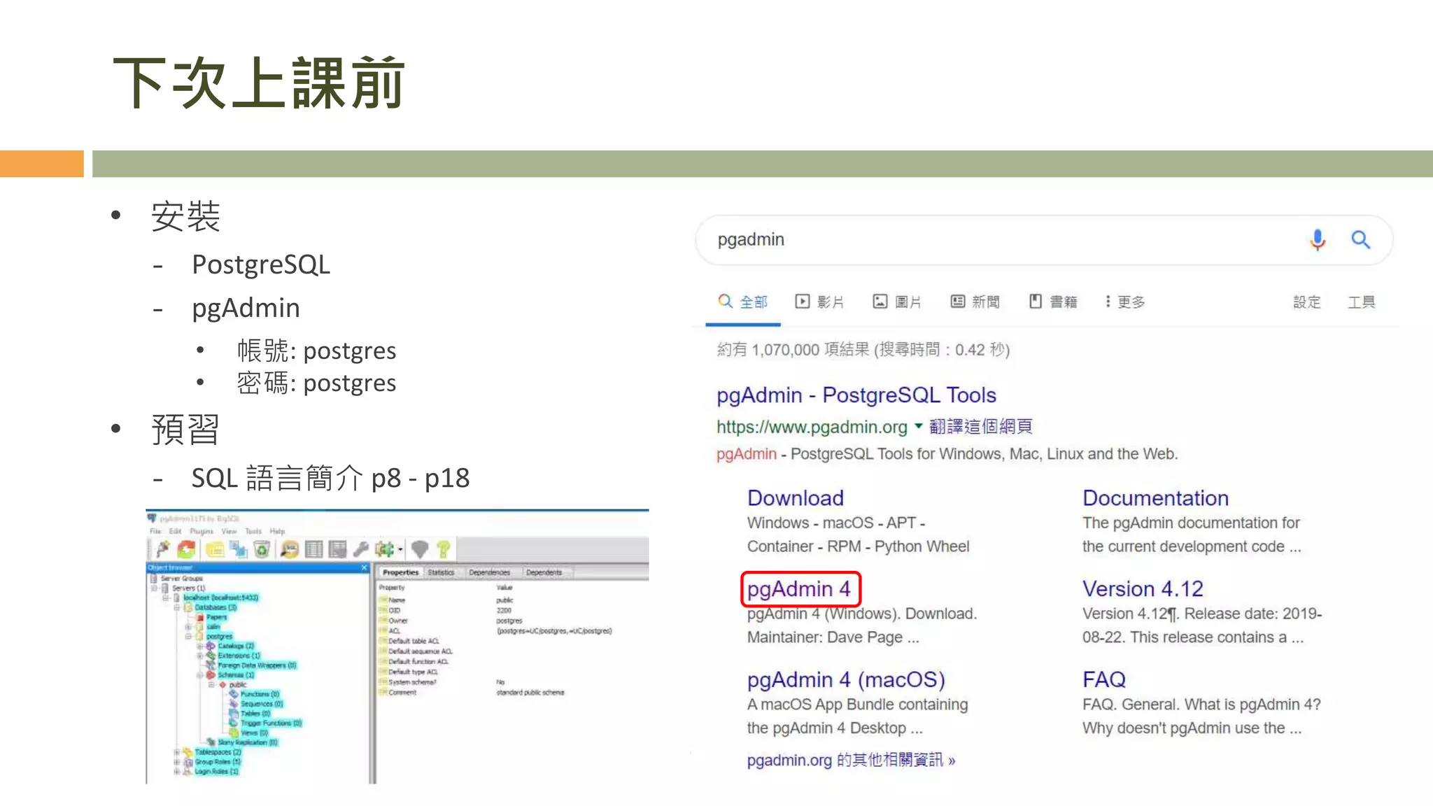Select the Tables (0) tree item
The image size is (1433, 806).
(x=255, y=713)
